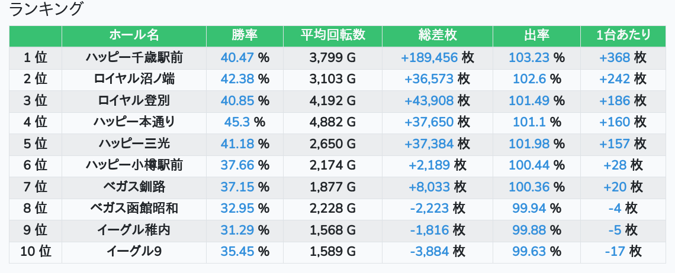
Task: Click the 総差枚 column header
Action: coord(437,35)
